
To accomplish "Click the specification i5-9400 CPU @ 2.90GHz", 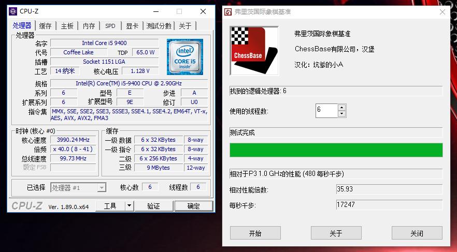I will coord(129,83).
